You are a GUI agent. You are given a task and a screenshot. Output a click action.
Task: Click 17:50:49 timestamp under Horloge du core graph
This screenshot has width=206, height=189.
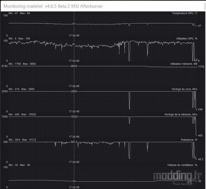74,112
